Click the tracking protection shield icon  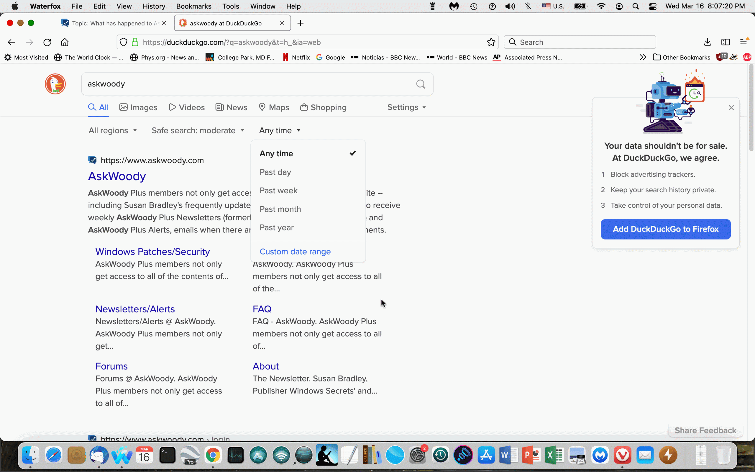point(124,42)
